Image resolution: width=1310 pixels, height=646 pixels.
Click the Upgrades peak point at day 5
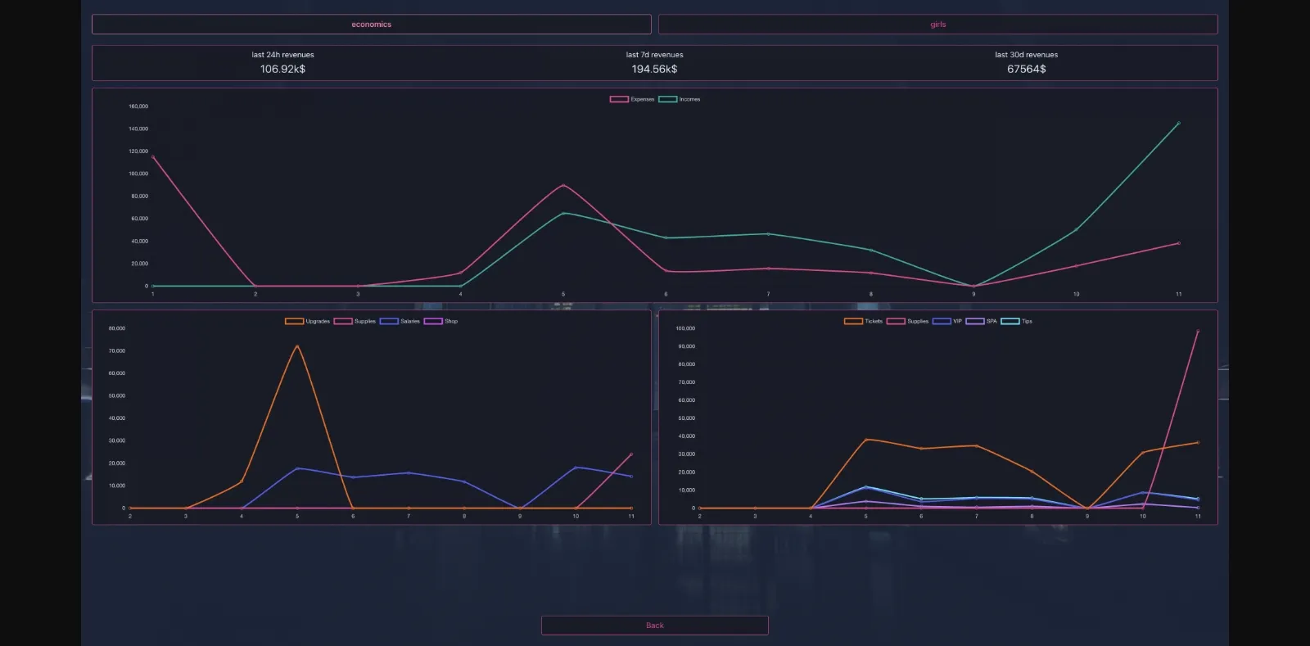(297, 346)
